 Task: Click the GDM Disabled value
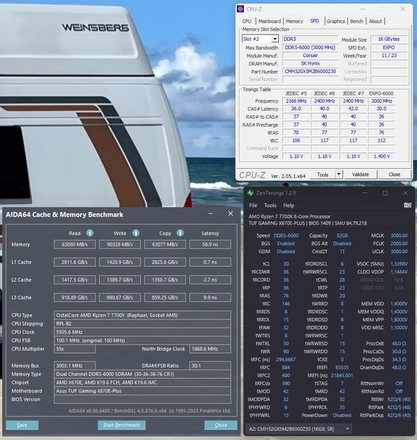coord(286,251)
